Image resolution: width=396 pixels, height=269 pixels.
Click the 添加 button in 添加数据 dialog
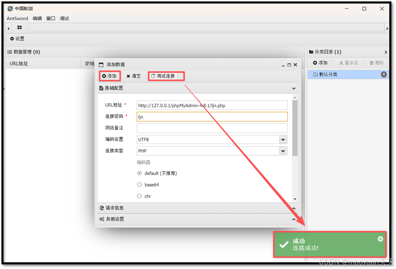click(x=110, y=76)
